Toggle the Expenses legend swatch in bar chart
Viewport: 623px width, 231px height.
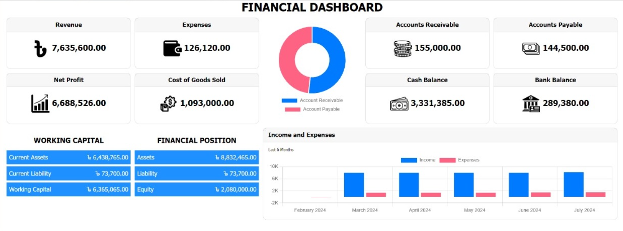tap(447, 160)
